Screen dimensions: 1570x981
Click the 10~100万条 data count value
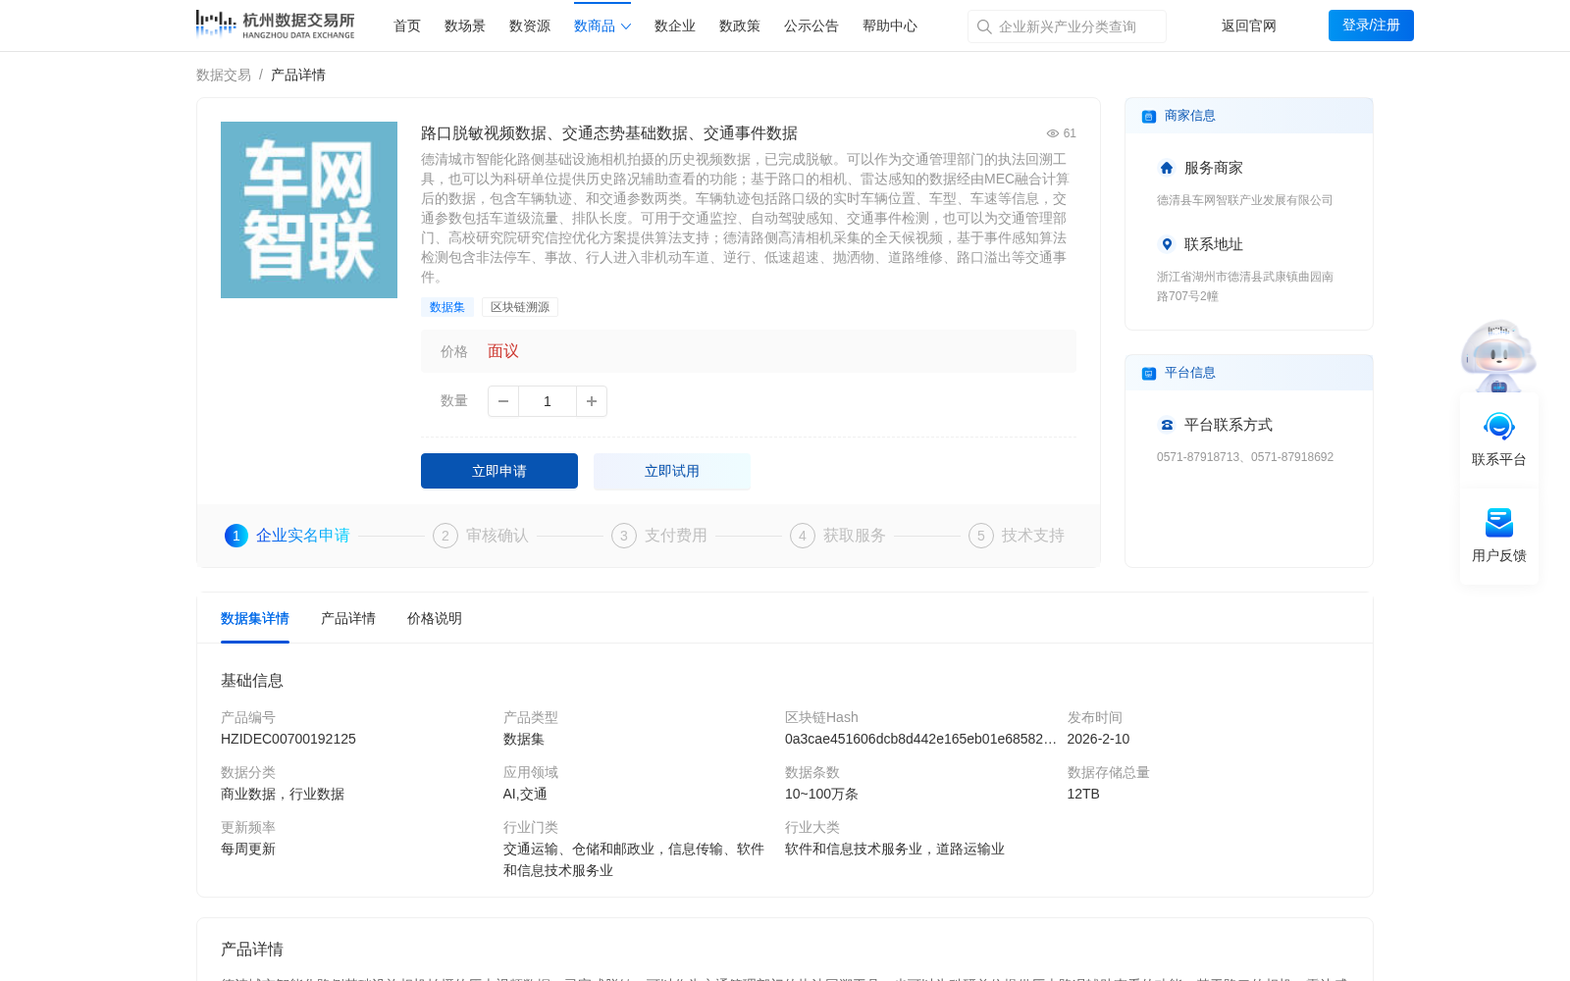click(821, 794)
